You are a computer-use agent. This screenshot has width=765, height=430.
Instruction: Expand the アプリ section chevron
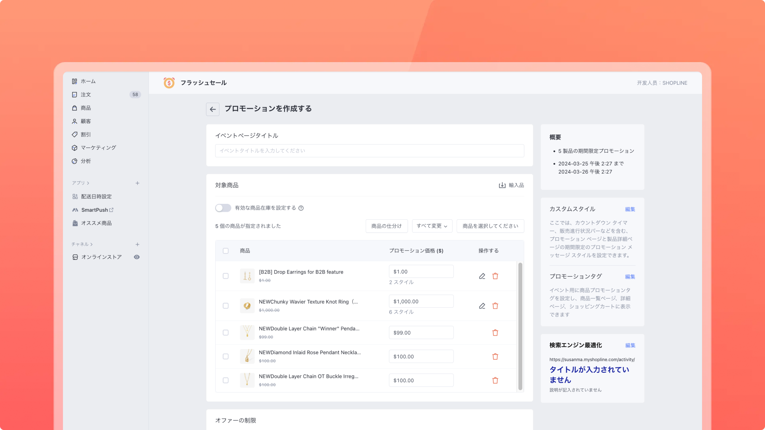click(x=88, y=183)
